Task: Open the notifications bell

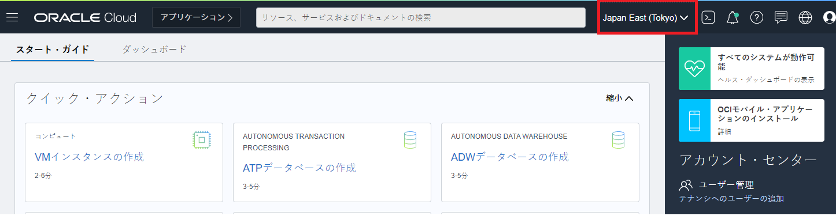Action: [x=733, y=17]
